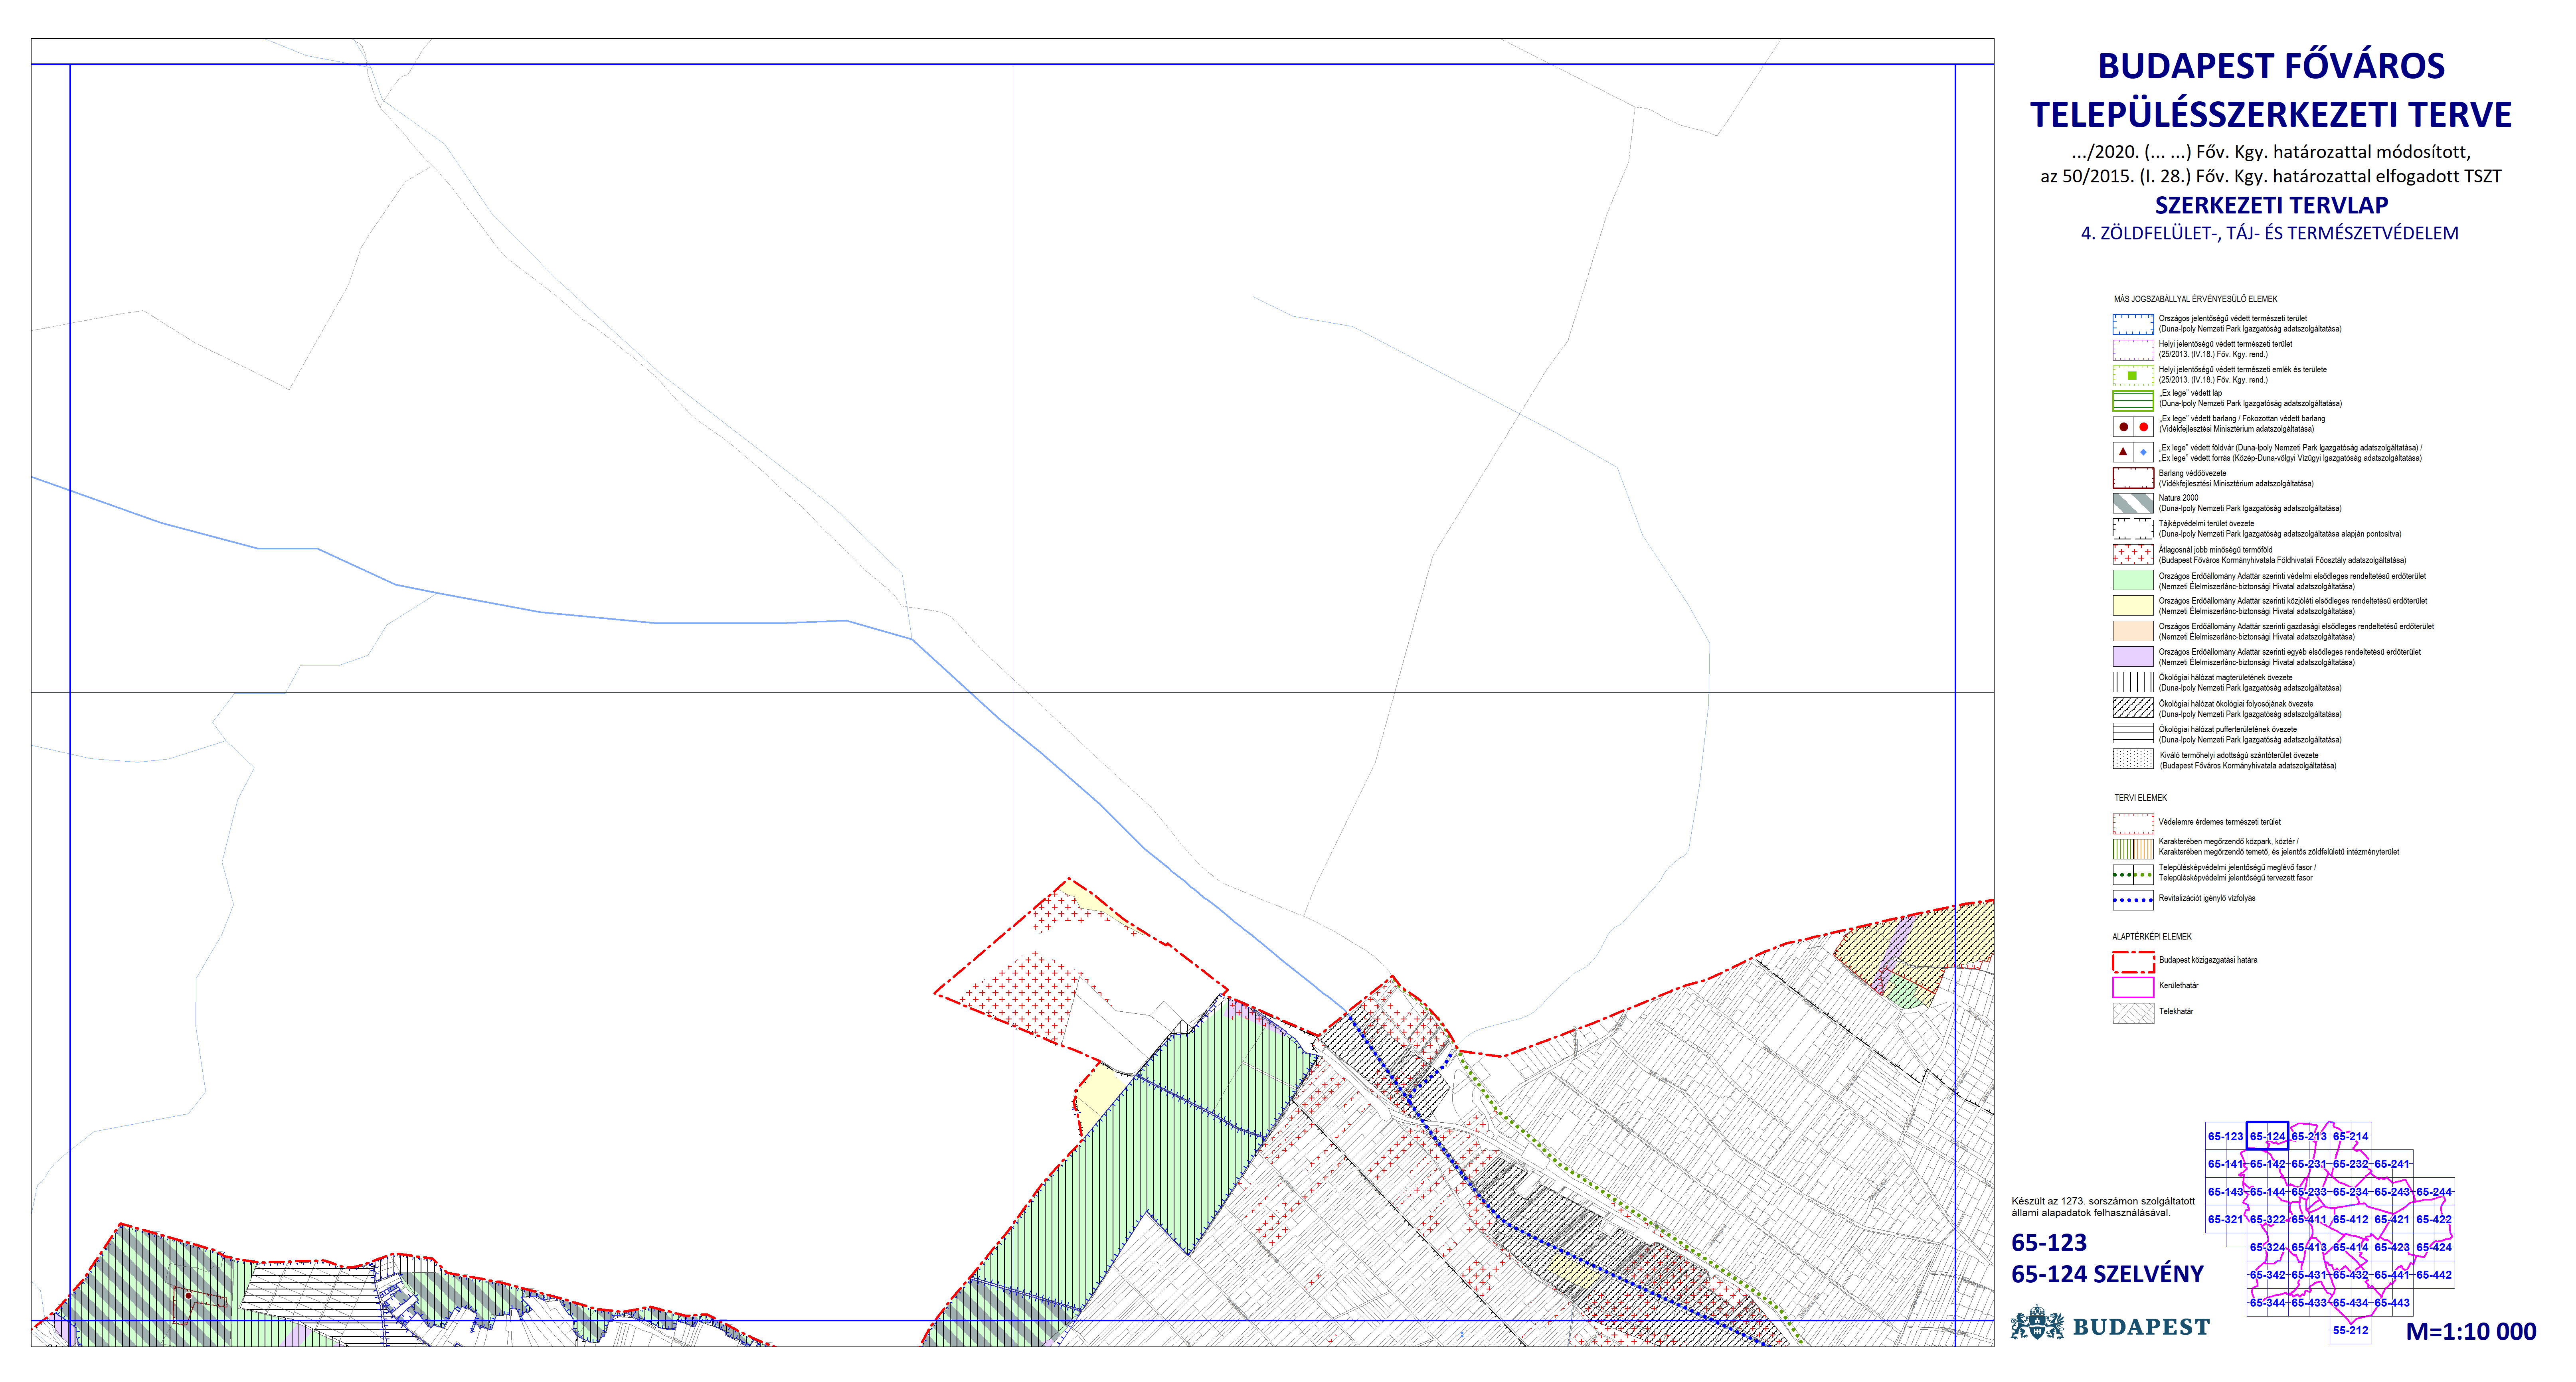Select the highlighted 65-124 index map cell
This screenshot has width=2576, height=1382.
pyautogui.click(x=2267, y=1136)
